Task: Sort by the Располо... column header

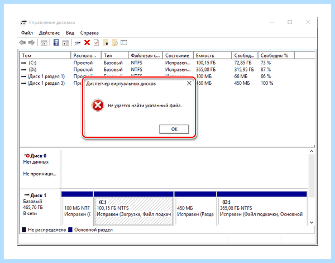Action: [86, 55]
